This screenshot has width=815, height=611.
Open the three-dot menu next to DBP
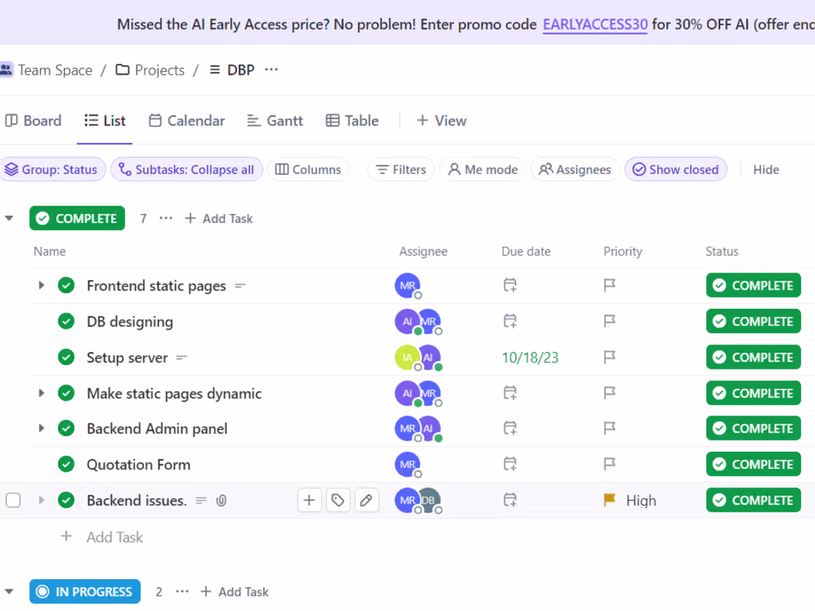[x=271, y=70]
